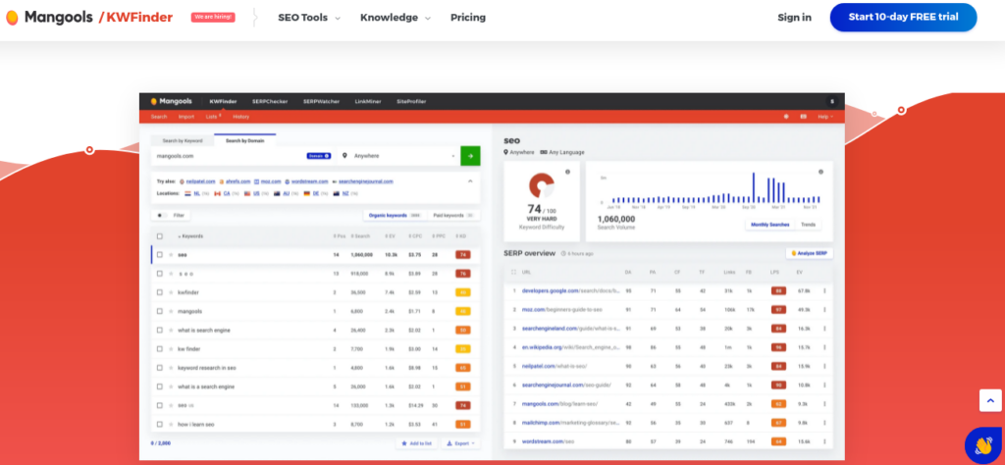Click the Add to list button
This screenshot has width=1005, height=465.
[x=416, y=443]
